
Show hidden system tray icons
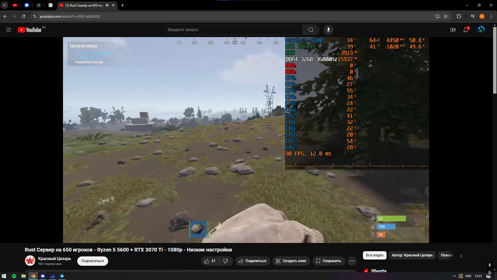click(x=454, y=276)
